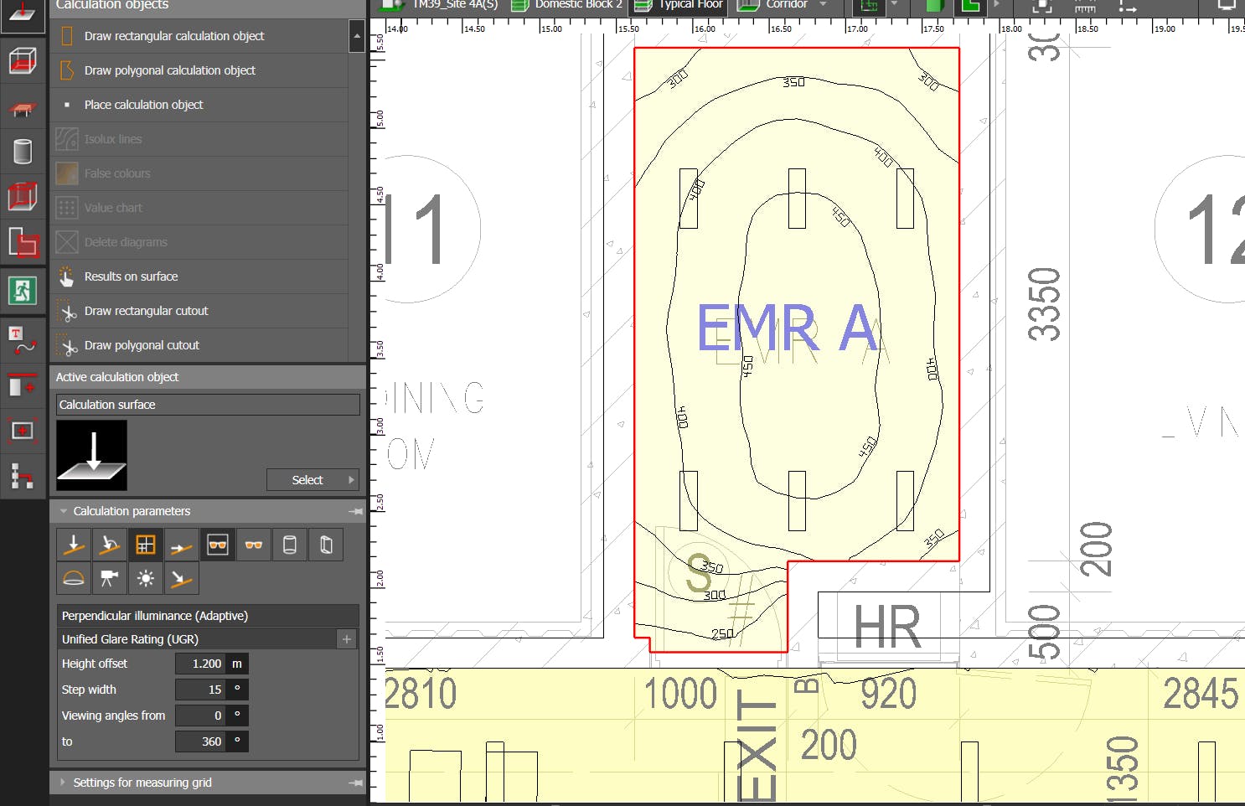Toggle perpendicular illuminance parameter icon
The image size is (1245, 806).
coord(74,545)
